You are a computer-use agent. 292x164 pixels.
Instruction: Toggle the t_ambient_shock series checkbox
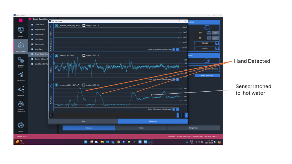[56, 25]
